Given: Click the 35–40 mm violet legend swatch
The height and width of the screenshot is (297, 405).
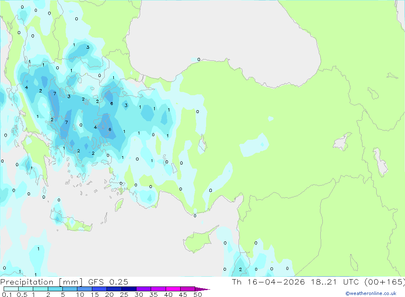Looking at the screenshot, I should (158, 289).
